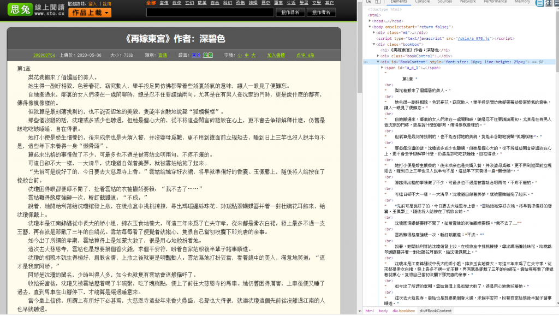
Task: Select the 言情 category in top navigation
Action: pyautogui.click(x=164, y=3)
